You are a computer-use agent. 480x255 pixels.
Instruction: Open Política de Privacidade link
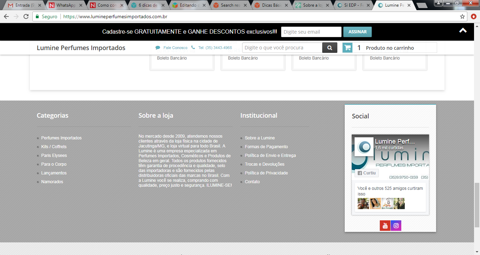pos(266,173)
